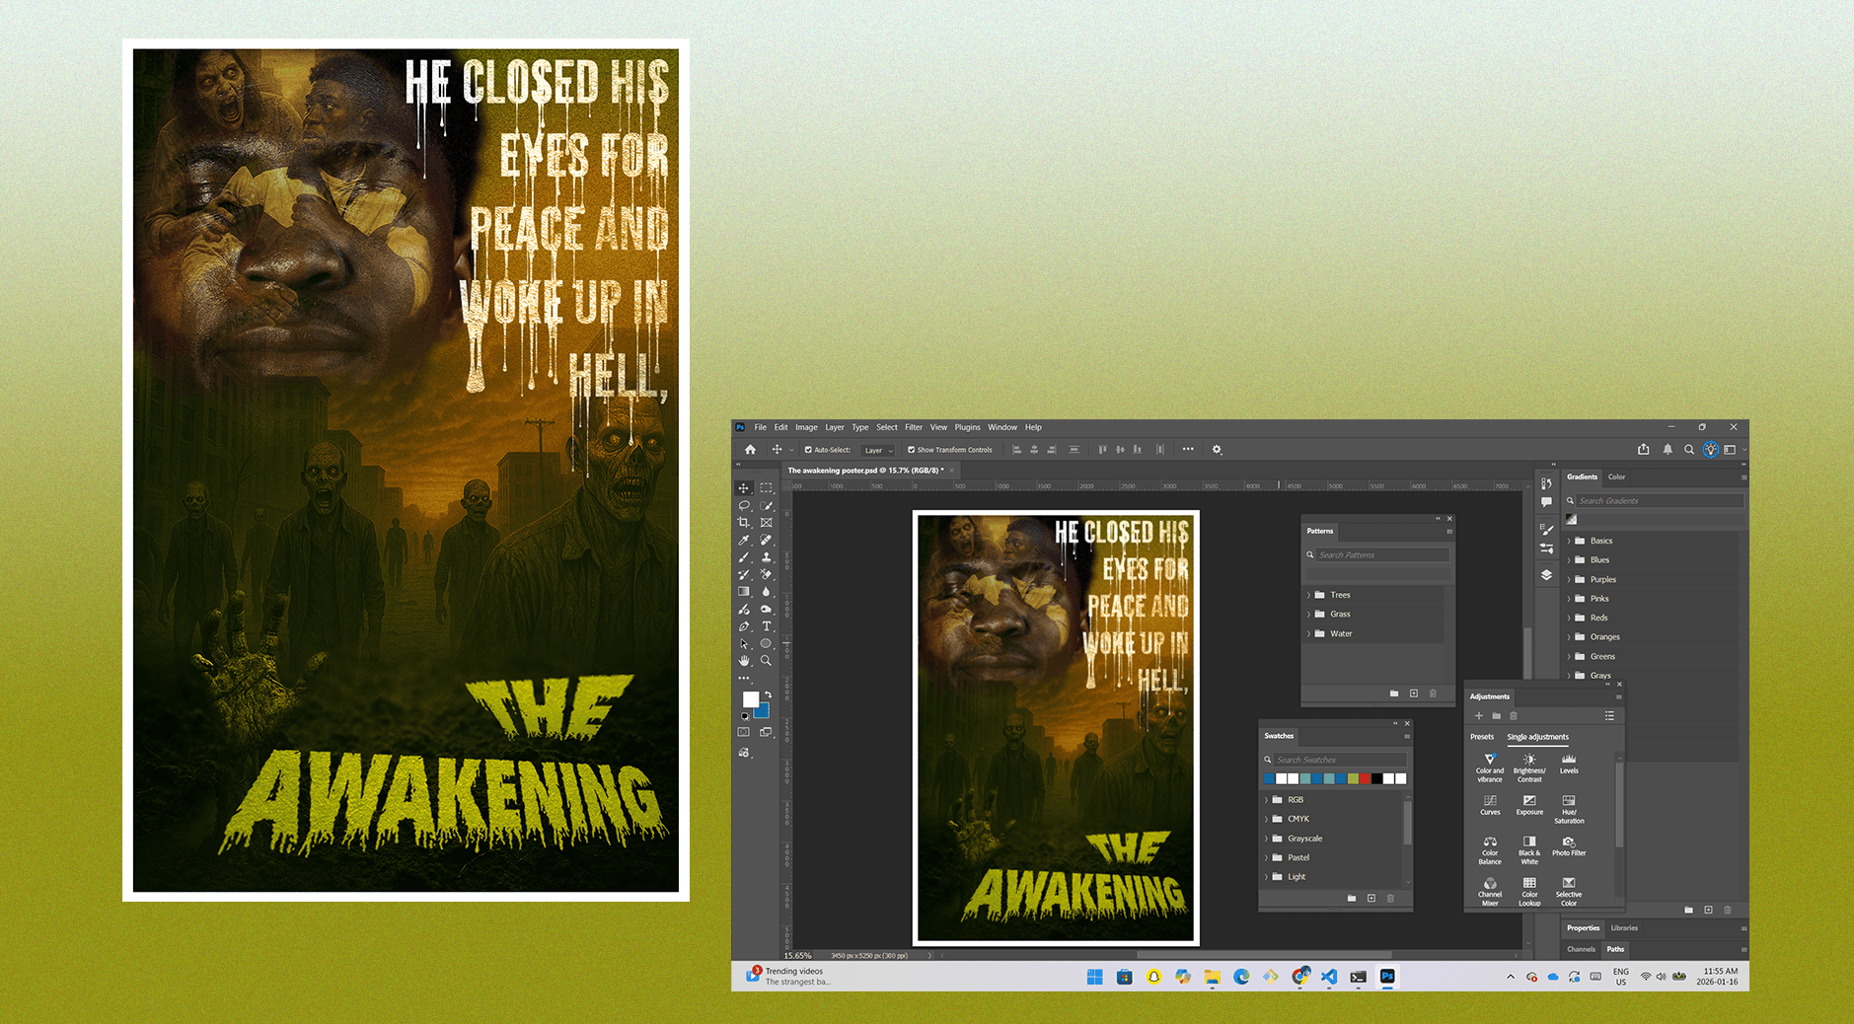Image resolution: width=1854 pixels, height=1024 pixels.
Task: Expand the Trees patterns folder
Action: [1309, 595]
